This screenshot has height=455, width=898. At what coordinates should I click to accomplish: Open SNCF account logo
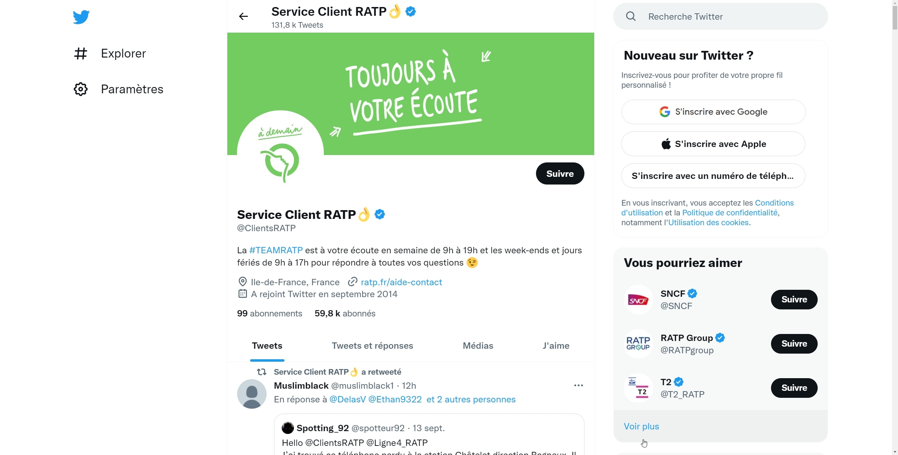[638, 300]
